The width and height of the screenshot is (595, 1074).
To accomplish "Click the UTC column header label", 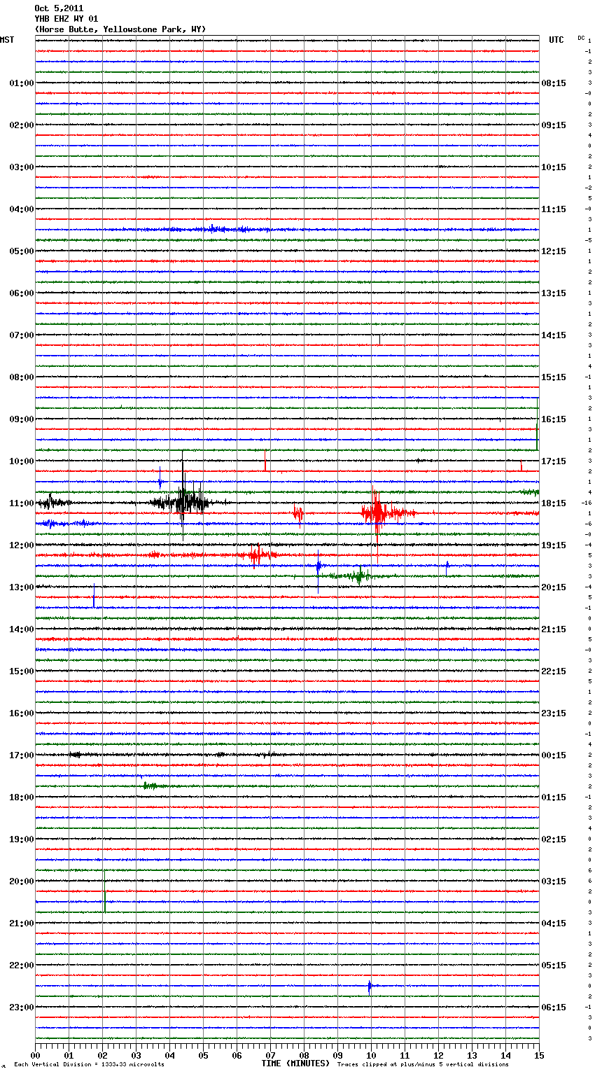I will pos(556,40).
